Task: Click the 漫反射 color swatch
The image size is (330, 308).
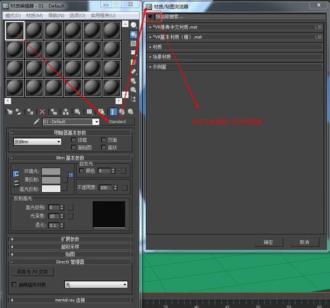Action: (x=51, y=180)
